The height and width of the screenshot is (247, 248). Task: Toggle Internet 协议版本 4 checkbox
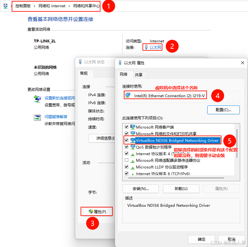pyautogui.click(x=126, y=154)
